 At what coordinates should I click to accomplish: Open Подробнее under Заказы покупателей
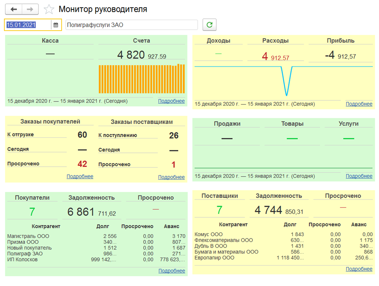(x=80, y=177)
